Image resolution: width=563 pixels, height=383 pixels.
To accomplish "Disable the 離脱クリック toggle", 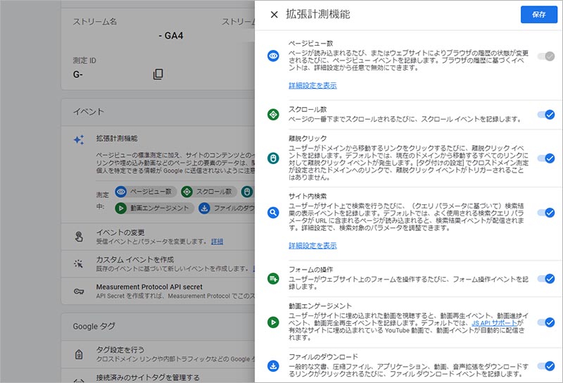I will pos(545,158).
